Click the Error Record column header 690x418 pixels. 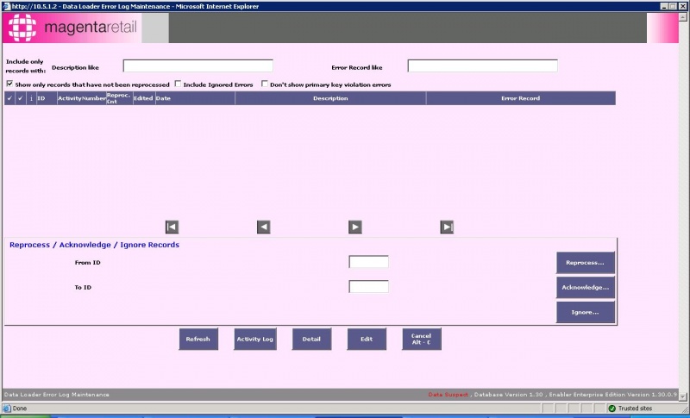click(x=521, y=98)
